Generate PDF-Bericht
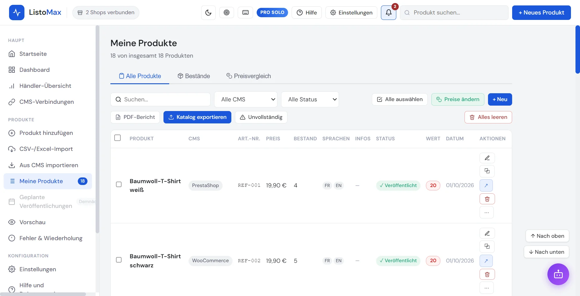580x296 pixels. tap(135, 117)
